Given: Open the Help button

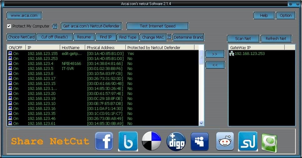Looking at the screenshot, I should [x=264, y=16].
